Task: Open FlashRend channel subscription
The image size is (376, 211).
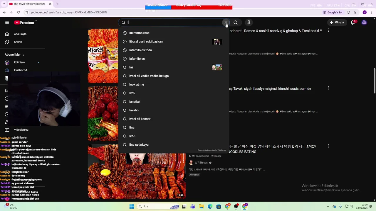Action: tap(20, 70)
